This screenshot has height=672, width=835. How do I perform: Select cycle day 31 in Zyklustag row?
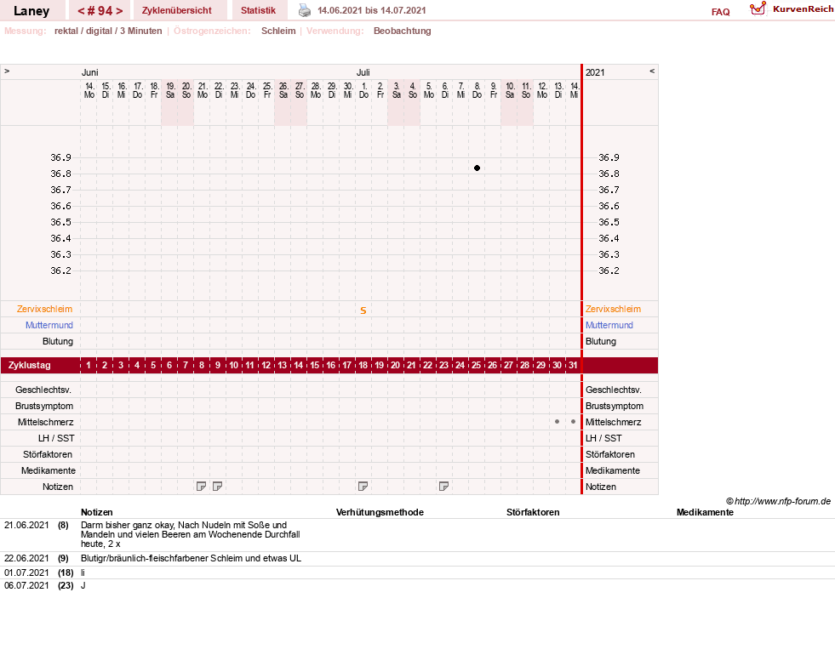pyautogui.click(x=573, y=365)
